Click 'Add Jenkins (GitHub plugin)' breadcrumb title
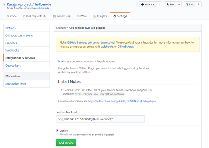Screen dimensions: 209x148 87,28
